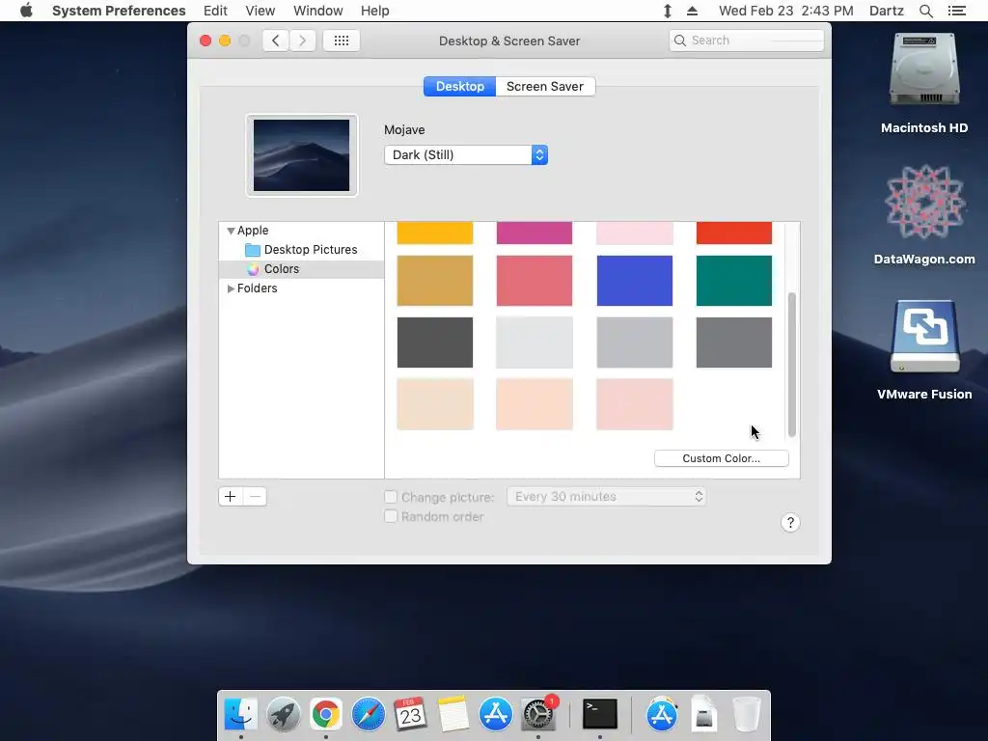Screen dimensions: 988x741
Task: Choose the magenta swatch in the top row
Action: click(x=535, y=233)
